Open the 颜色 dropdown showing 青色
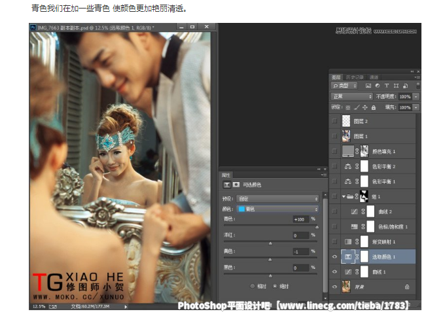The width and height of the screenshot is (445, 318). (278, 209)
